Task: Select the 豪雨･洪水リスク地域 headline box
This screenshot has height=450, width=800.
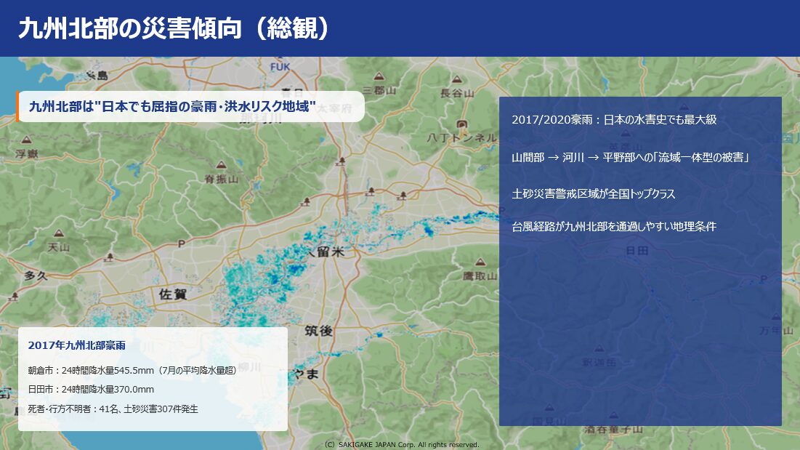Action: tap(172, 106)
